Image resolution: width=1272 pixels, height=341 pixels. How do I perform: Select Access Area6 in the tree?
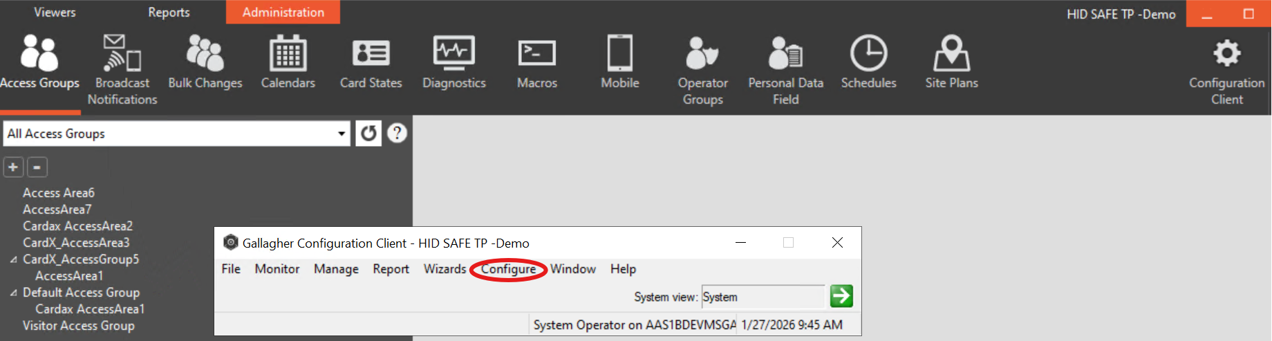coord(59,193)
